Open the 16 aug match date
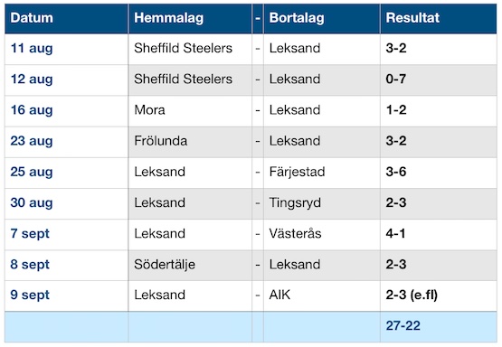This screenshot has height=347, width=502. pos(32,110)
